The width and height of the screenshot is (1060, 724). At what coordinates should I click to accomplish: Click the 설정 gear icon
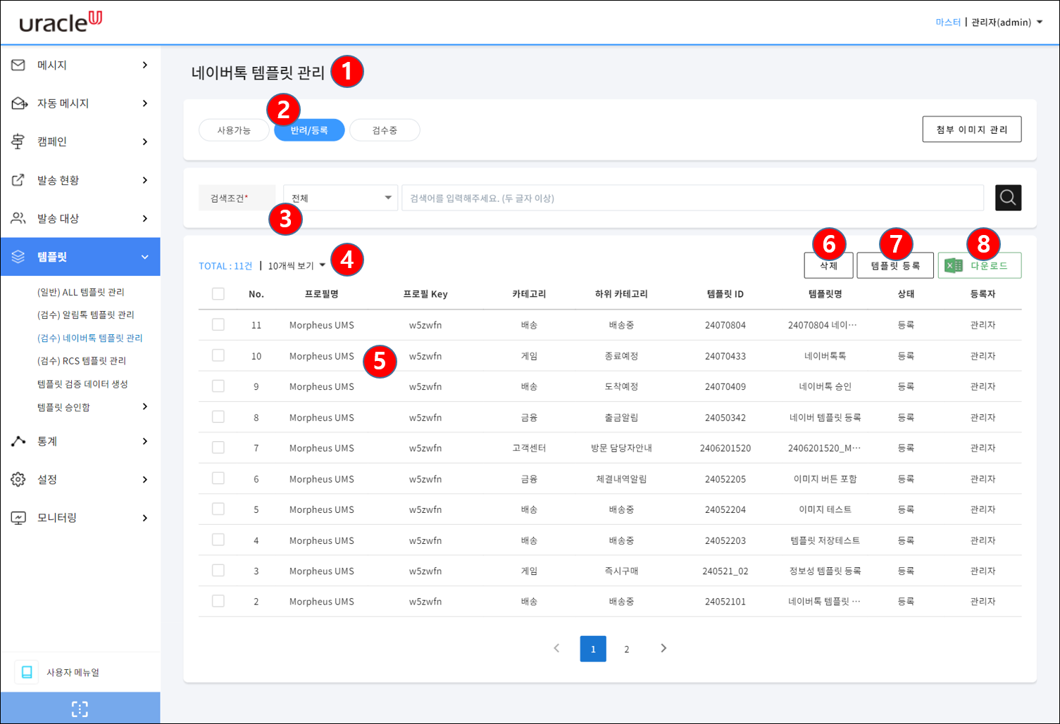click(18, 479)
